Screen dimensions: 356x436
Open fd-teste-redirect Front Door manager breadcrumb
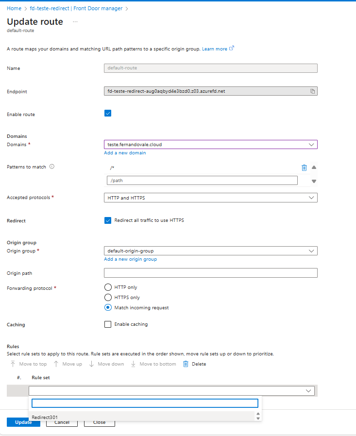(x=76, y=8)
